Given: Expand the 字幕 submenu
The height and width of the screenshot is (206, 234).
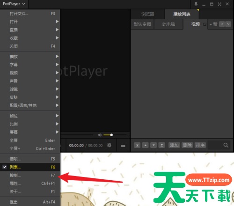Looking at the screenshot, I should click(30, 65).
